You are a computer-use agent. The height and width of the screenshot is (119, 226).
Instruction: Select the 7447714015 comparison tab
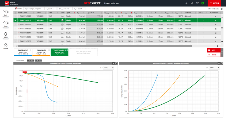pos(23,51)
